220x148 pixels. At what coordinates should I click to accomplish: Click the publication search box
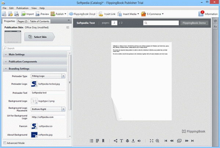point(161,23)
